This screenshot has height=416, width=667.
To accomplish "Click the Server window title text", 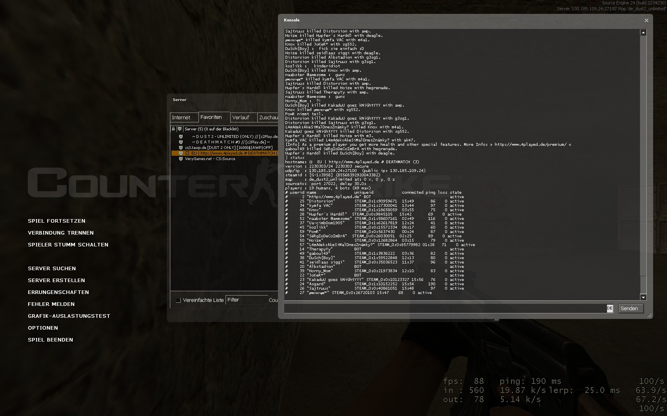I will 179,99.
